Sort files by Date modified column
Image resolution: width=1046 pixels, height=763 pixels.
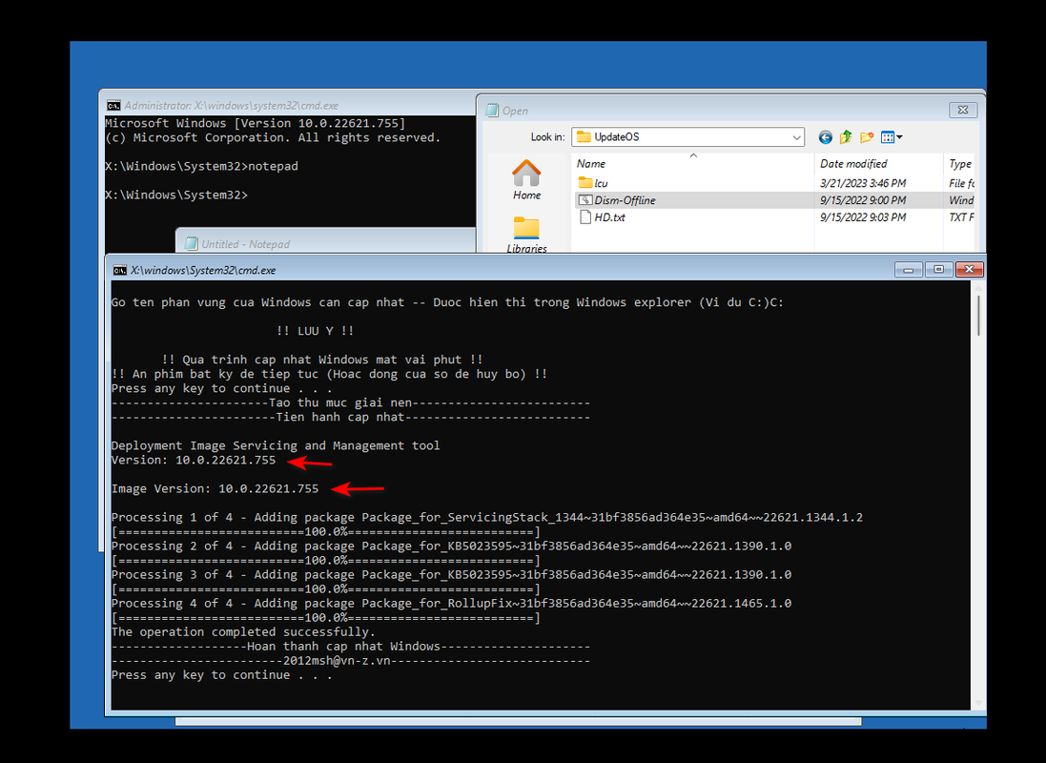[x=878, y=163]
